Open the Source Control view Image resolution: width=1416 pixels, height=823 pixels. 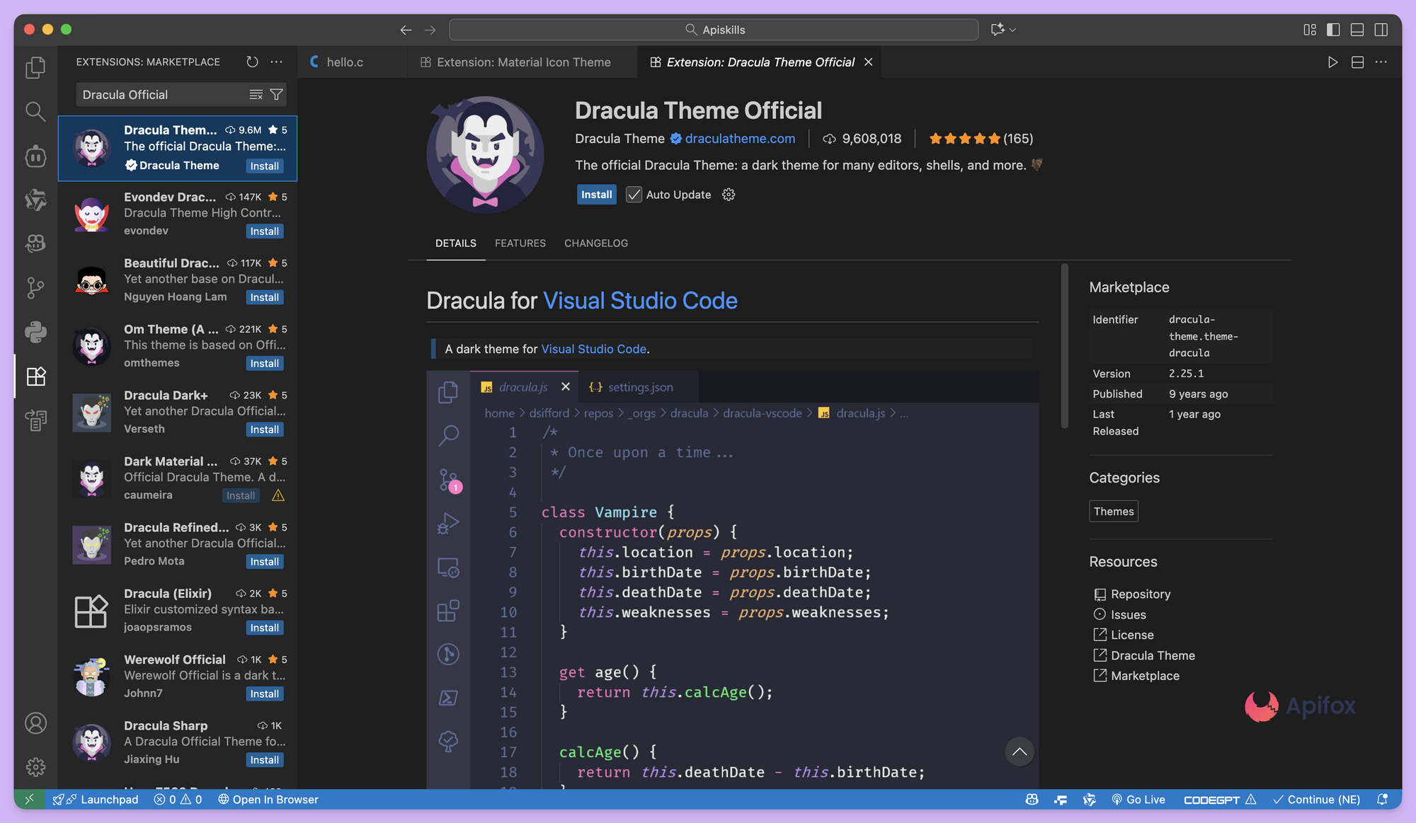35,287
